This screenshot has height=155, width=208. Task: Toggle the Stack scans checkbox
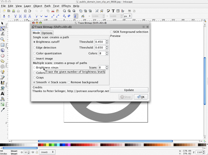pyautogui.click(x=49, y=82)
